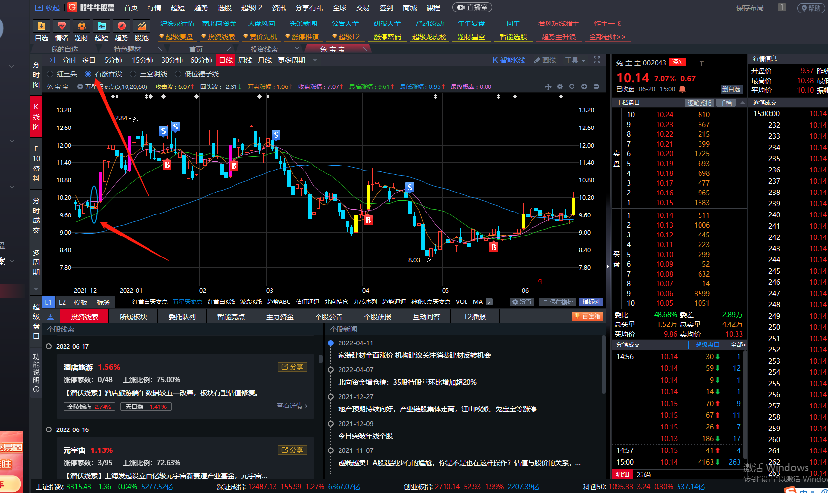This screenshot has height=493, width=828.
Task: Open the 所属板块 tab
Action: click(x=133, y=317)
